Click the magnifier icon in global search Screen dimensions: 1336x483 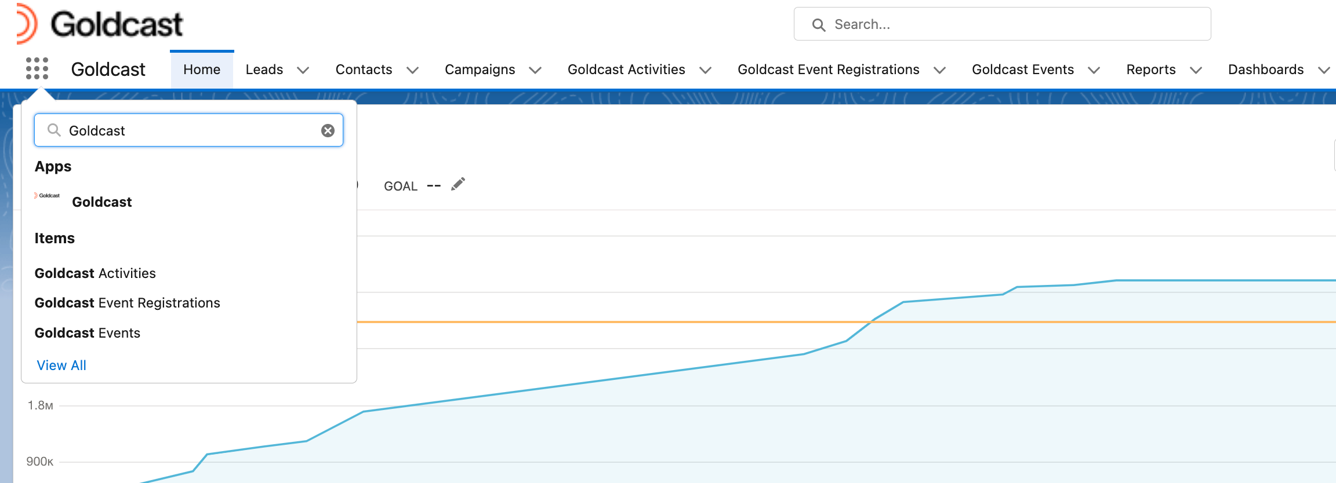tap(818, 24)
